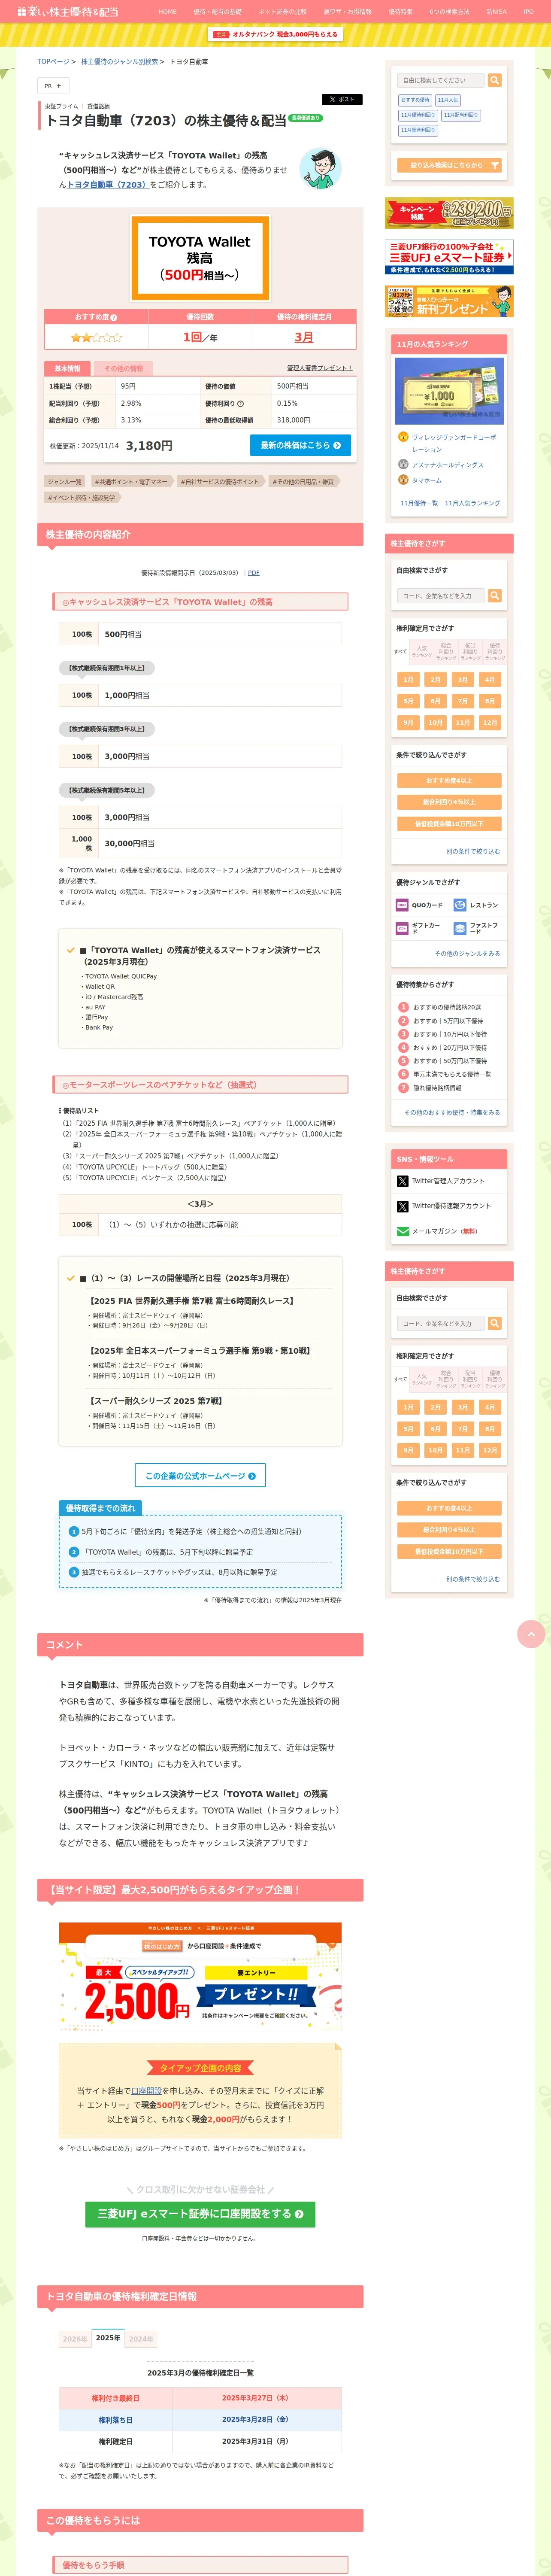Image resolution: width=551 pixels, height=2576 pixels.
Task: Open the 管理人著書プレゼント！ link
Action: [320, 368]
